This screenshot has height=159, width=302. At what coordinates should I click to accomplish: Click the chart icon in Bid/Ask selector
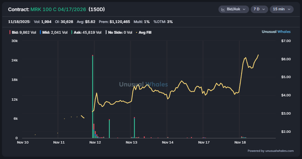pyautogui.click(x=224, y=9)
